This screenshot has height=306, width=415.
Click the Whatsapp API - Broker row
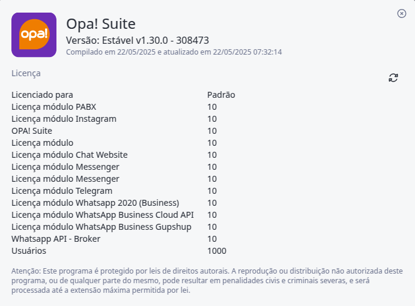(x=114, y=239)
